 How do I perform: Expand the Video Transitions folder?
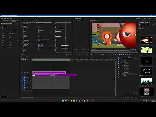122,68
